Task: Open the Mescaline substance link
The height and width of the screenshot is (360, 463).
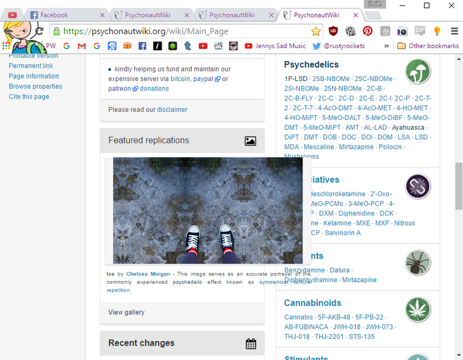Action: click(x=319, y=147)
